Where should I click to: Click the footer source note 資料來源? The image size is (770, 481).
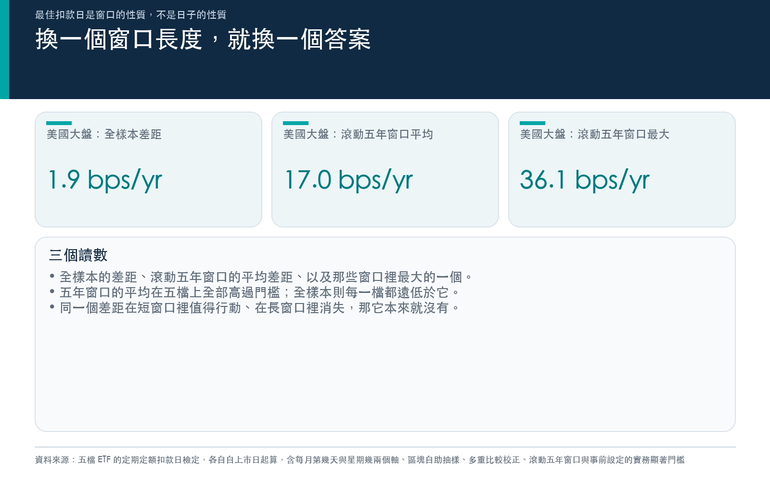359,460
